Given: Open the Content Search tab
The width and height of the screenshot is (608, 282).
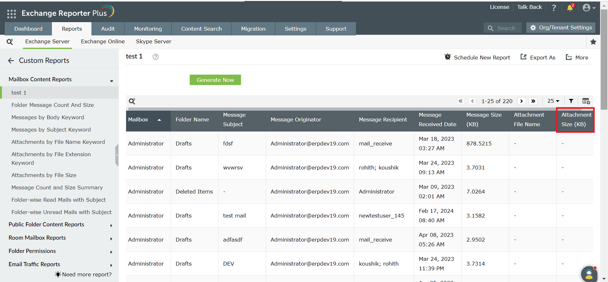Looking at the screenshot, I should click(x=201, y=29).
